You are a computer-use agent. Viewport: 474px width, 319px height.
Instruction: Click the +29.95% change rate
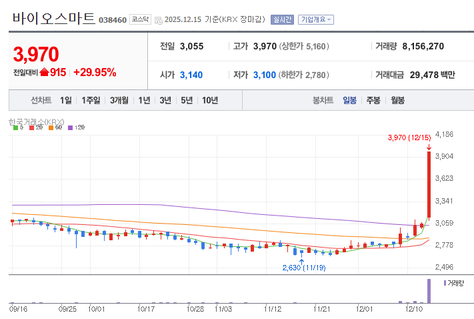point(95,72)
